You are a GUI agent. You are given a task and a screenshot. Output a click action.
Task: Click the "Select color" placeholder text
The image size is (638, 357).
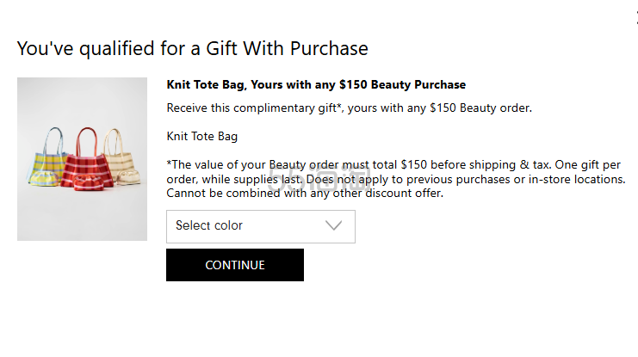[x=209, y=226]
